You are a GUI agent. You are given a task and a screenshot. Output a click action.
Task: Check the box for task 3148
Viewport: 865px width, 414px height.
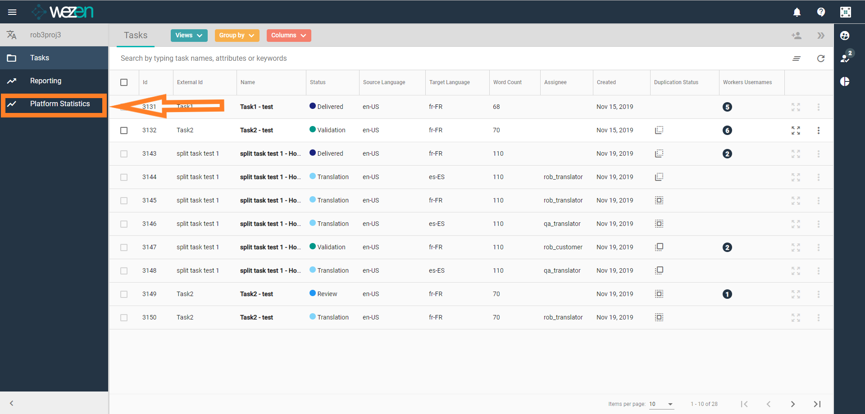pos(124,271)
